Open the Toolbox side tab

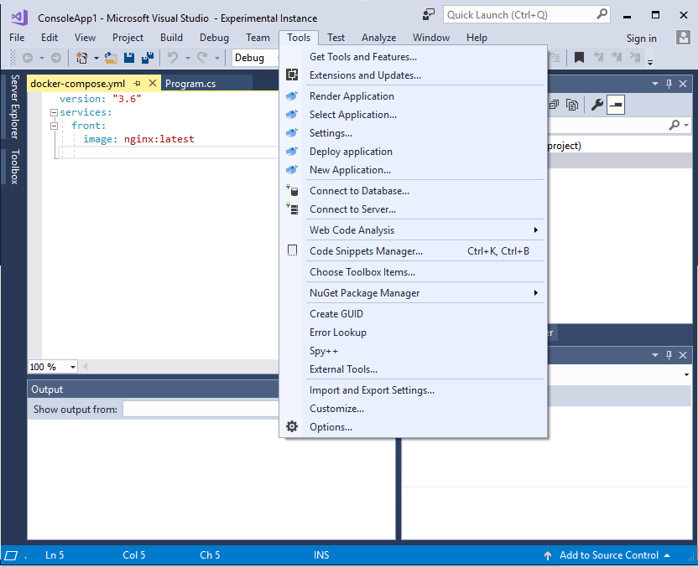[x=15, y=167]
